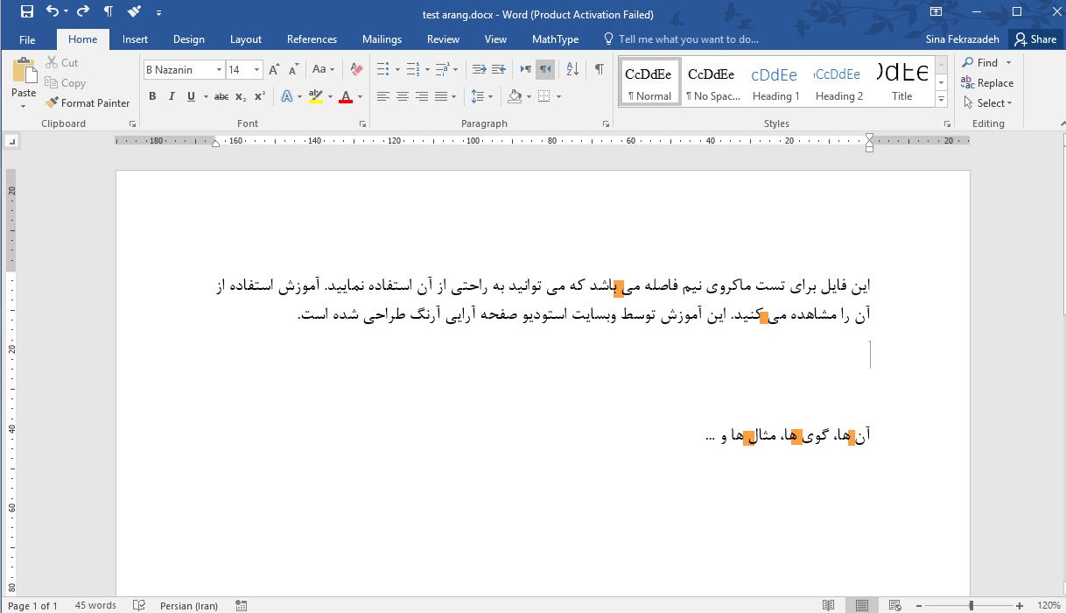Click the Sort icon in Paragraph group
Viewport: 1066px width, 613px height.
572,69
